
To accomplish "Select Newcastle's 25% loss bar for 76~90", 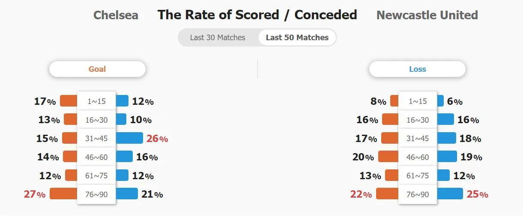I will tap(450, 194).
